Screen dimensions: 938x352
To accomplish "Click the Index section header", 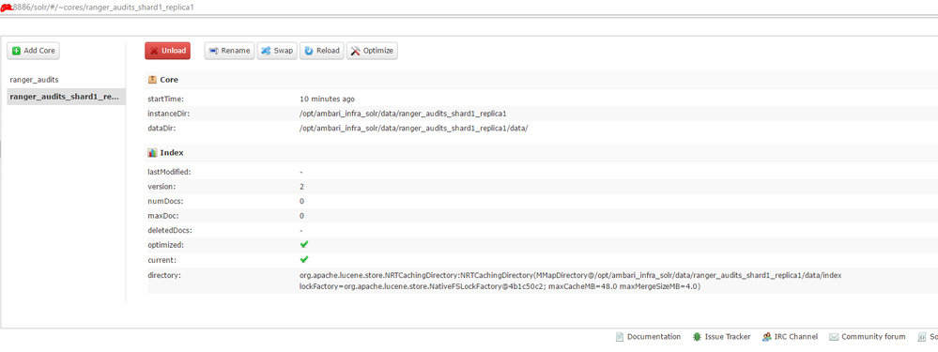I will [x=172, y=152].
